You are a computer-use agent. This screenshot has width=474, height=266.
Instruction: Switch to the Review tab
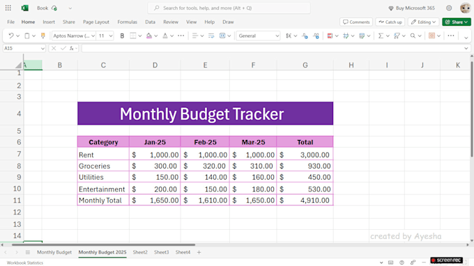pos(171,22)
